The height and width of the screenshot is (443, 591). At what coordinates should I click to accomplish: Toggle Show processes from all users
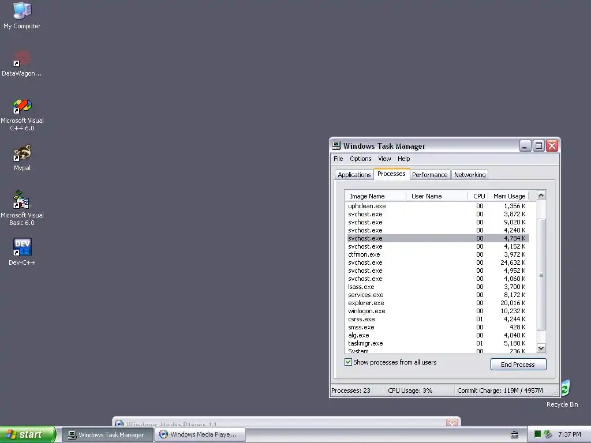pyautogui.click(x=391, y=362)
